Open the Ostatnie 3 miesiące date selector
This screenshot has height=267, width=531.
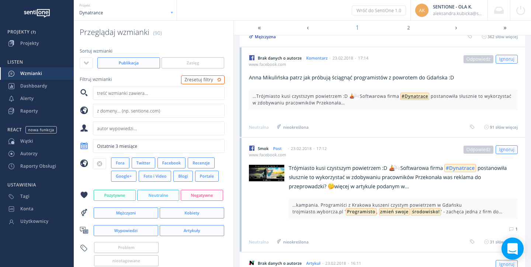tap(159, 146)
